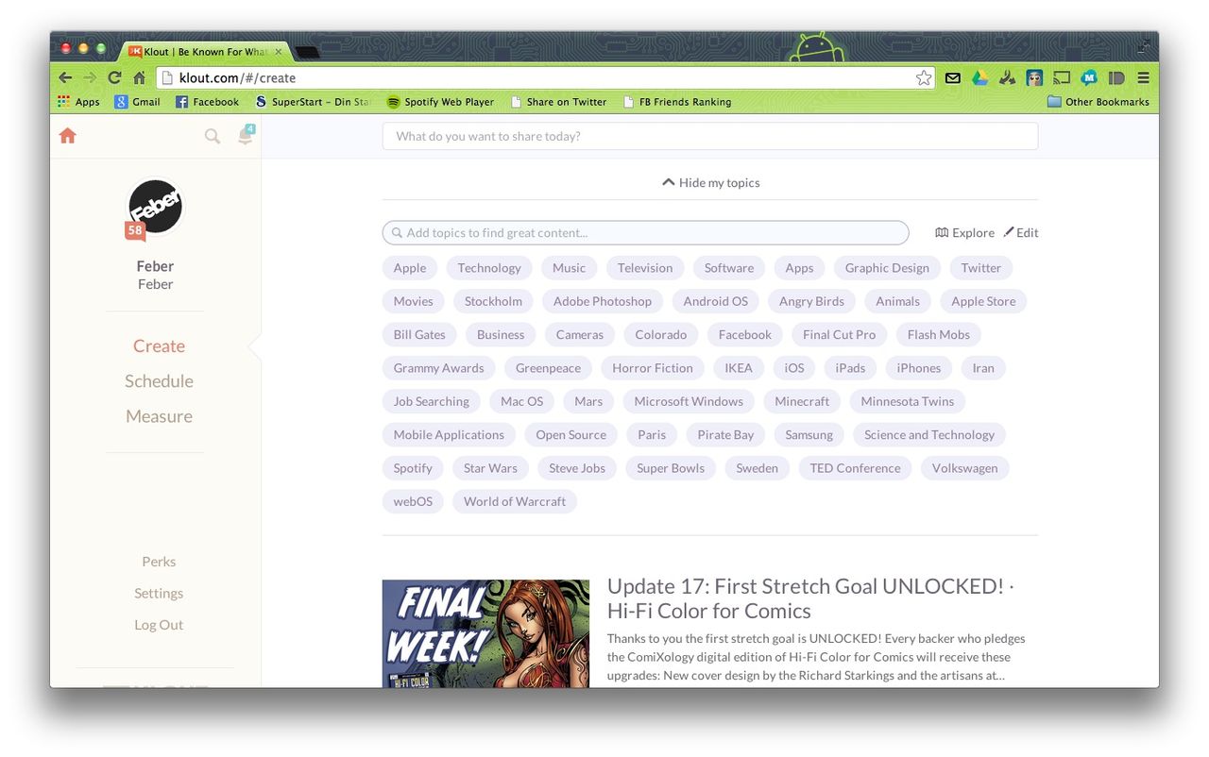This screenshot has width=1209, height=757.
Task: Collapse topics with Hide my topics
Action: (710, 183)
